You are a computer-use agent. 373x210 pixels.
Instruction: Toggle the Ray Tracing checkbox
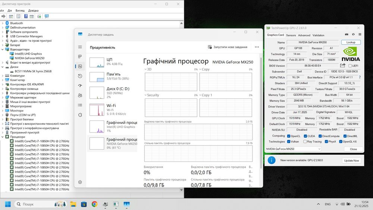[305, 141]
